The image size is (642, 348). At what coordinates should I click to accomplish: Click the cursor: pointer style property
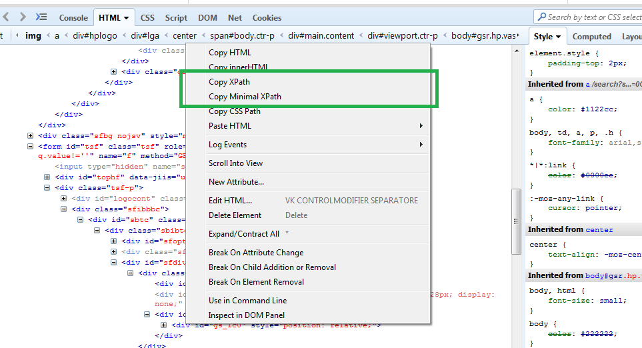tap(585, 208)
